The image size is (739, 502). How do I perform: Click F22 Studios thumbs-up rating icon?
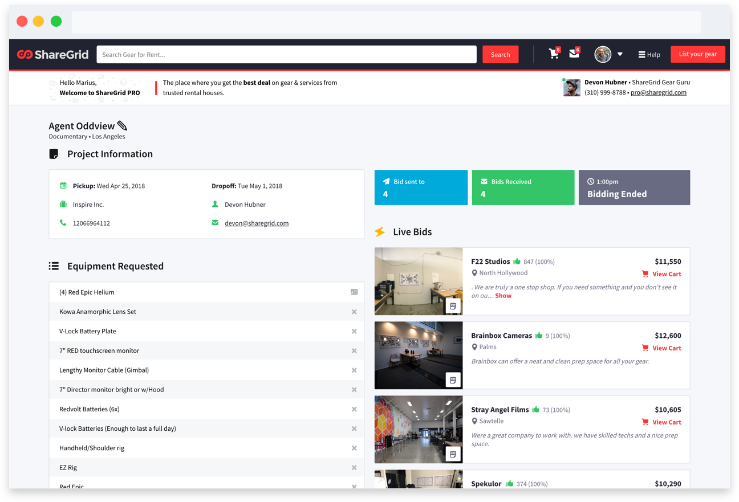[517, 261]
